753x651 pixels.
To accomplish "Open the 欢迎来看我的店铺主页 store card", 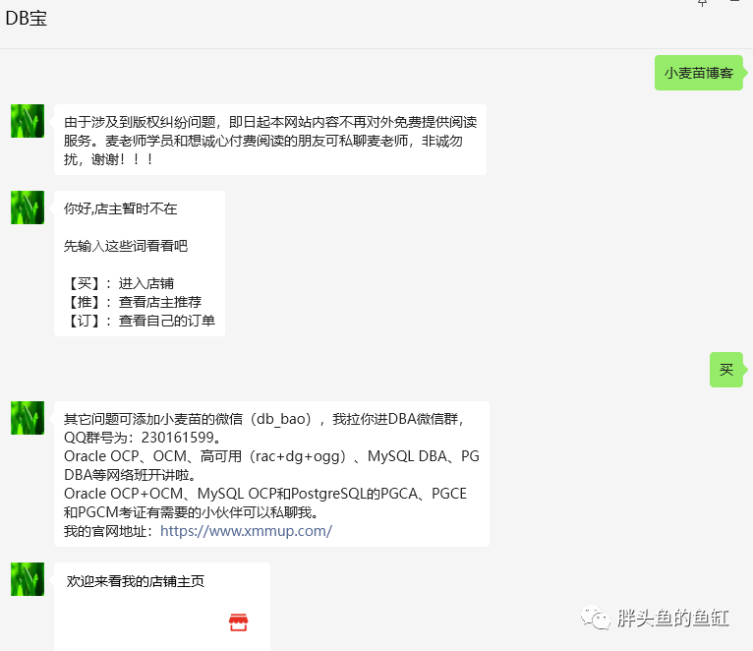I will pyautogui.click(x=162, y=607).
